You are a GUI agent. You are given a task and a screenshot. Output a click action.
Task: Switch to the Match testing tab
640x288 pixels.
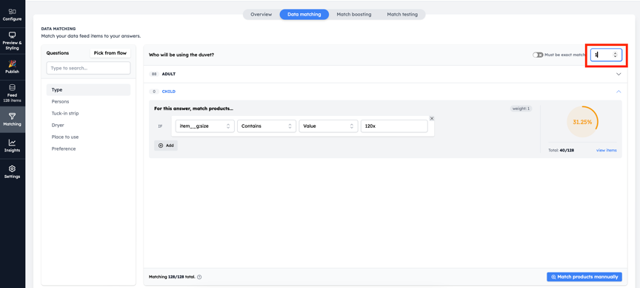(402, 14)
